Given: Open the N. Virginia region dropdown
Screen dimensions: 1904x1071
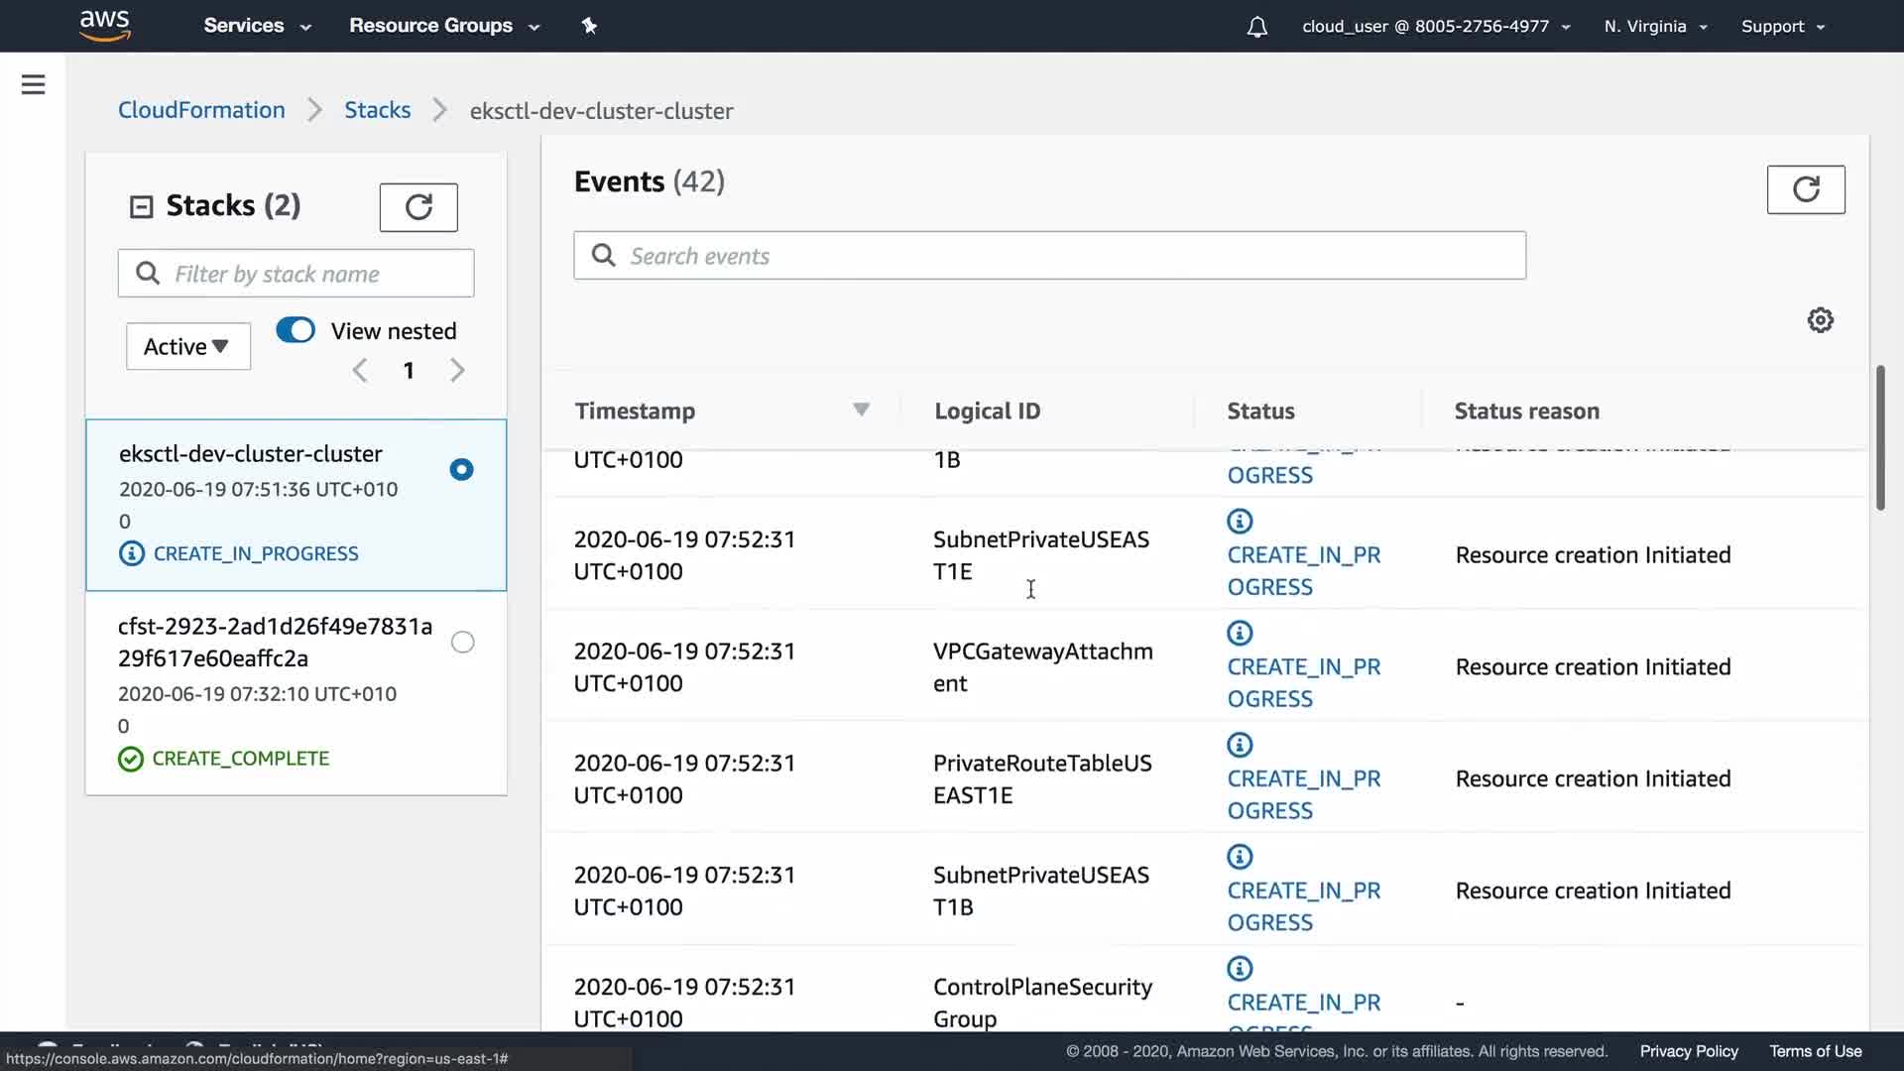Looking at the screenshot, I should 1654,27.
